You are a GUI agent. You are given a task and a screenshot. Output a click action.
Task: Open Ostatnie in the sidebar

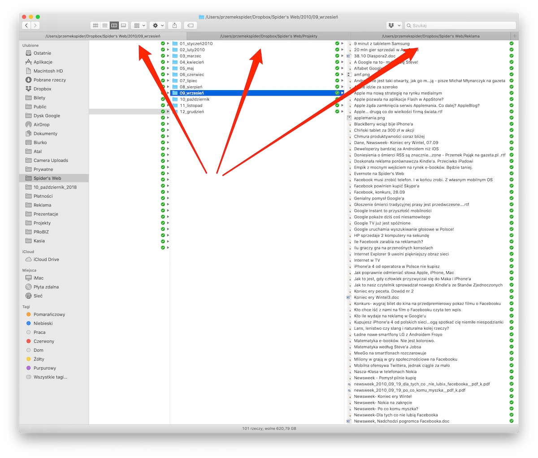[x=42, y=53]
